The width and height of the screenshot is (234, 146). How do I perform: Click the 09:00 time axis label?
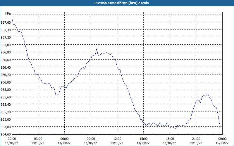pyautogui.click(x=91, y=139)
